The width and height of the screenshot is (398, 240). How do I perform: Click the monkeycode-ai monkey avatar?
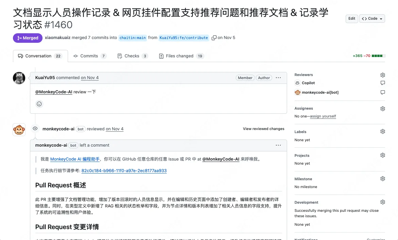[x=19, y=130]
